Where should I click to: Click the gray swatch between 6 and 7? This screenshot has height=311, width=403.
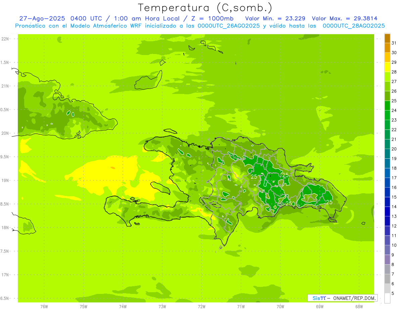[387, 279]
